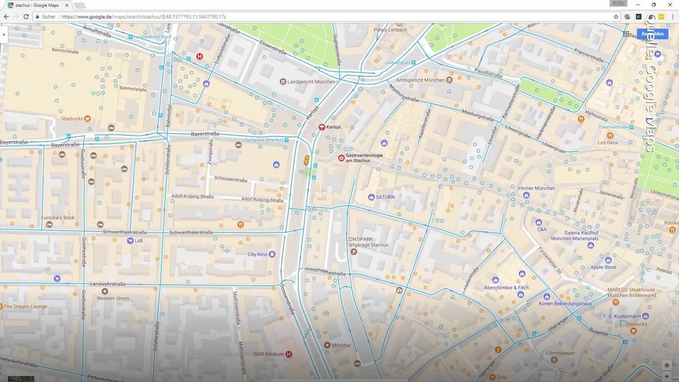Viewport: 679px width, 382px height.
Task: Click MAREDO Steakhouse München Rindermarkt label
Action: tap(632, 293)
